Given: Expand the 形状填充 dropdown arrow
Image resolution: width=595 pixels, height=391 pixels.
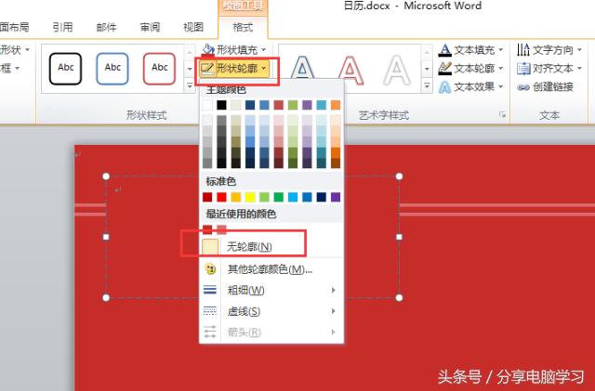Looking at the screenshot, I should tap(264, 49).
